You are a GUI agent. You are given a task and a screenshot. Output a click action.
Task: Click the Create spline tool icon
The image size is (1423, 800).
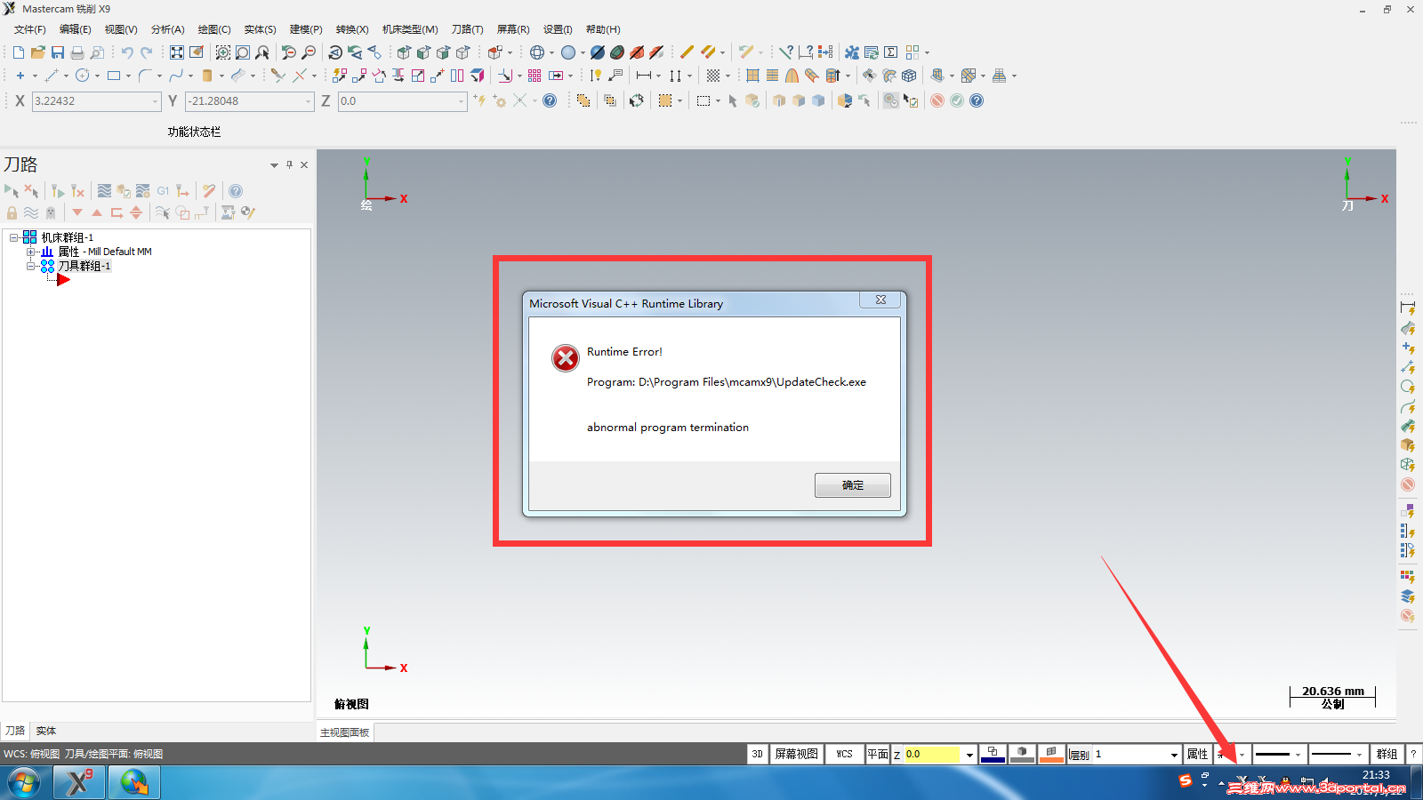(x=176, y=76)
